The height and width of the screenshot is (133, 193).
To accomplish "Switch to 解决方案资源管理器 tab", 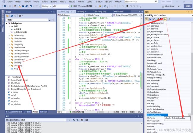I will click(x=14, y=112).
